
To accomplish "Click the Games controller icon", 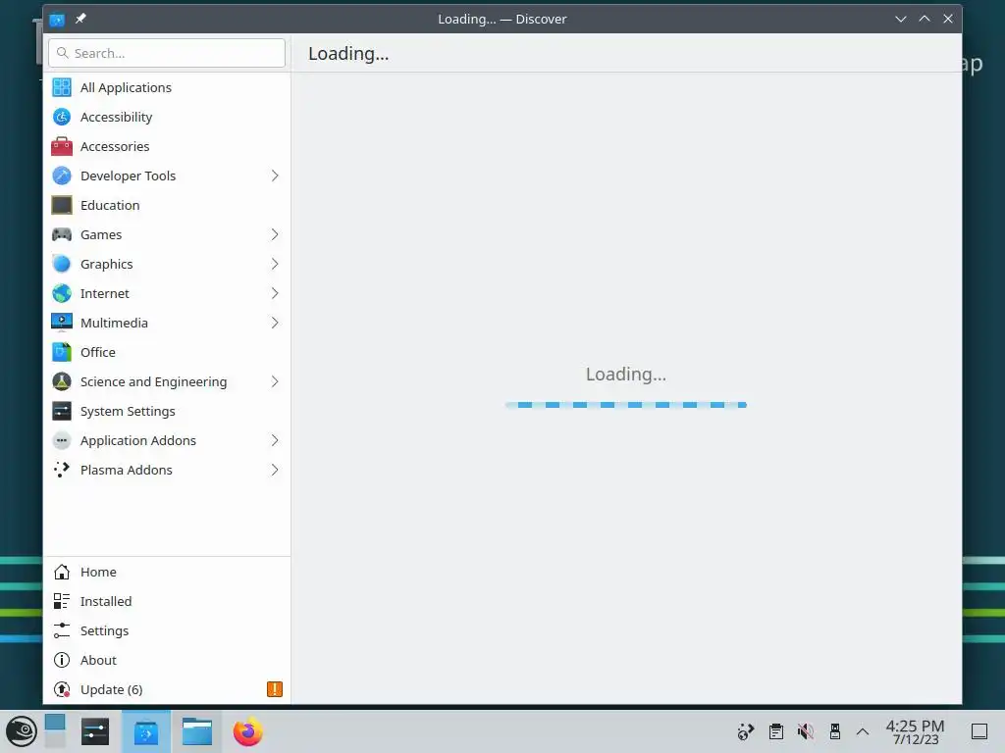I will 62,234.
